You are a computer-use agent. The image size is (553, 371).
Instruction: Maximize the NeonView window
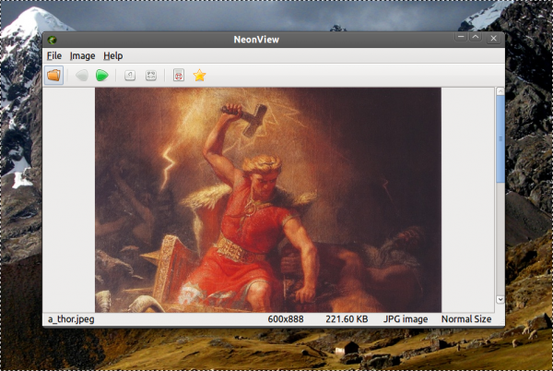[x=476, y=37]
